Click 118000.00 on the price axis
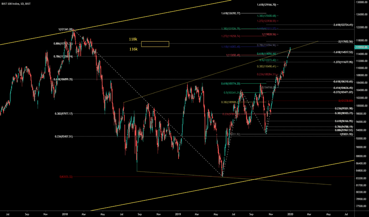Screen dimensions: 369x217 (x=362, y=41)
